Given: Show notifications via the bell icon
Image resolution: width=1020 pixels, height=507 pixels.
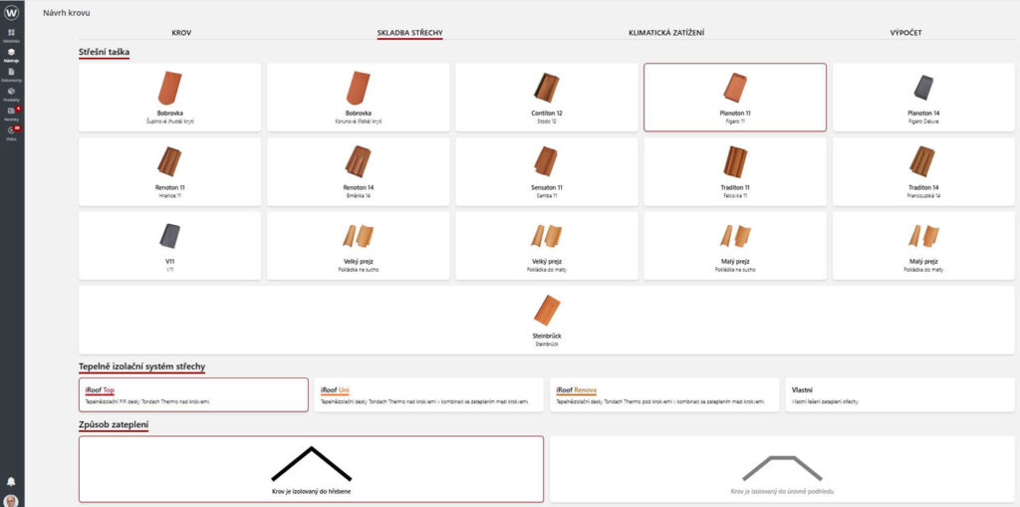Looking at the screenshot, I should (11, 481).
